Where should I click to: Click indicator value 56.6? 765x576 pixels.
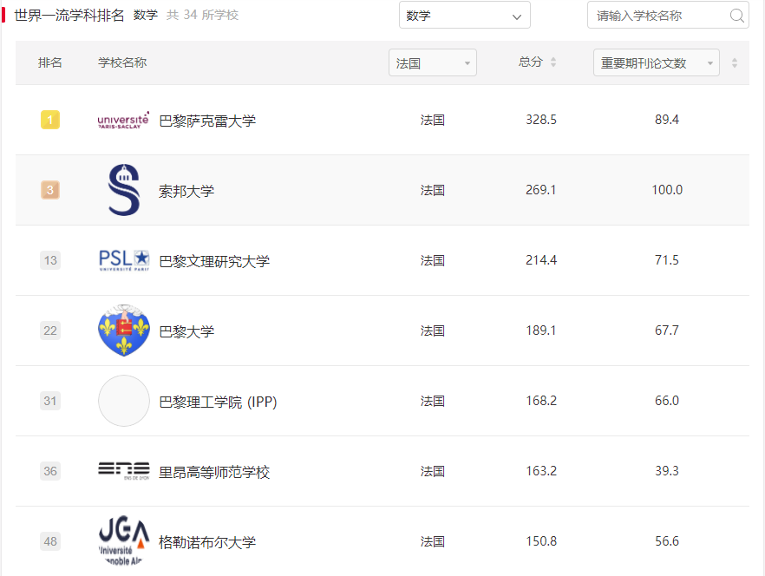click(x=667, y=541)
